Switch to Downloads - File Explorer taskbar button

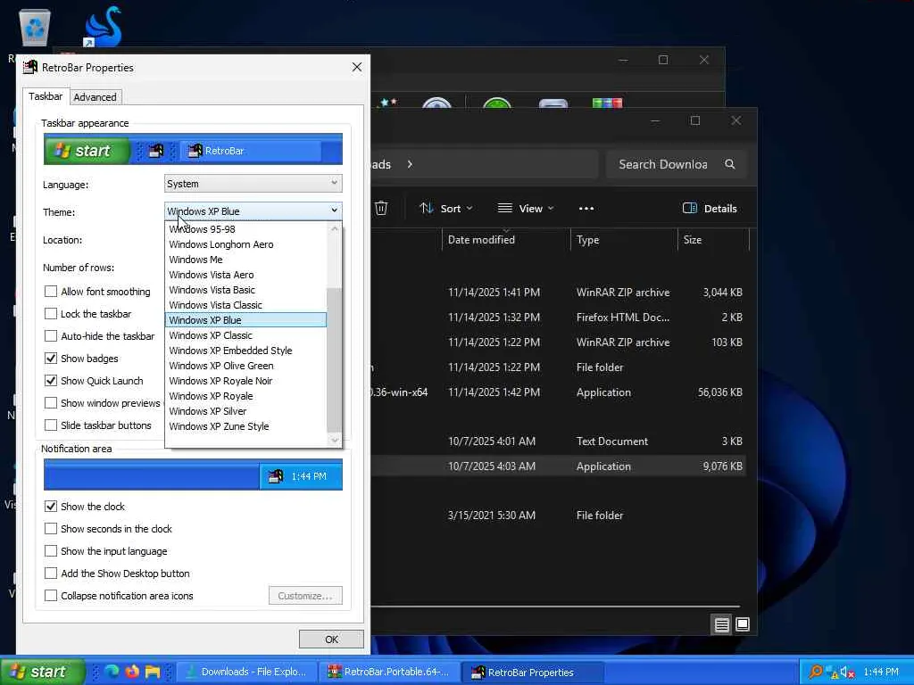[x=246, y=672]
